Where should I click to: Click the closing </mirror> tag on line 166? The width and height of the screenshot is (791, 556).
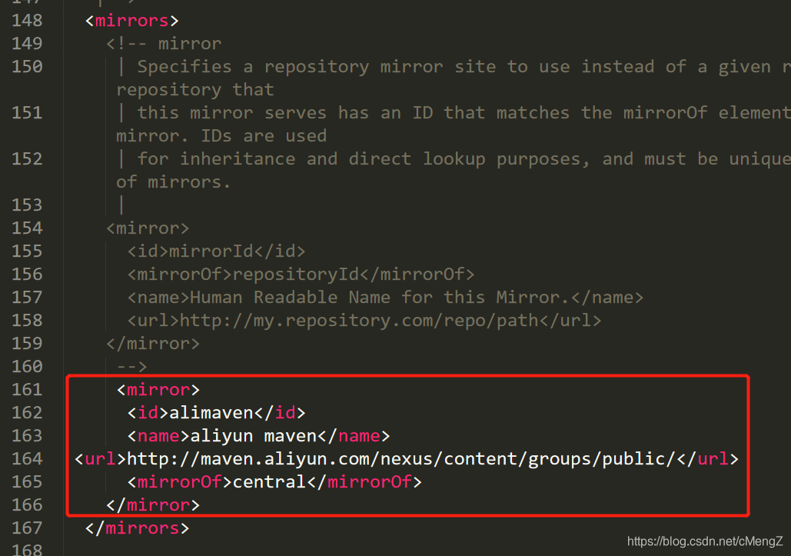click(x=153, y=504)
